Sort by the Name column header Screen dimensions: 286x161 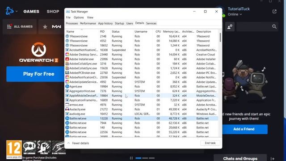click(82, 32)
